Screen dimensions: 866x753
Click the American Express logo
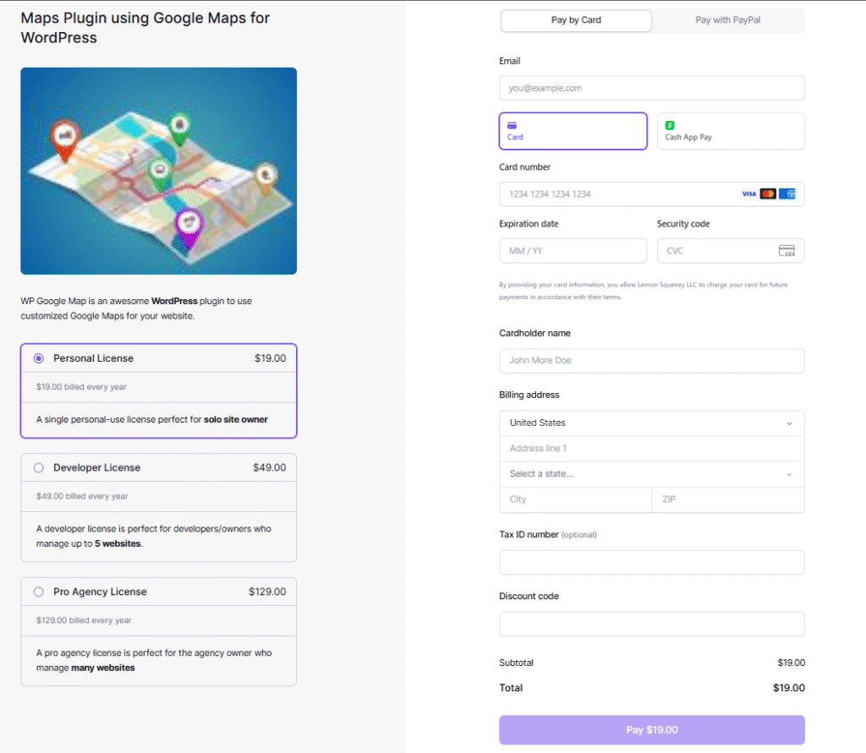787,194
